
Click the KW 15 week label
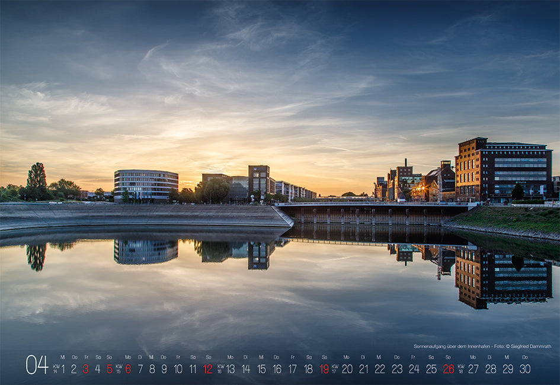(x=118, y=368)
